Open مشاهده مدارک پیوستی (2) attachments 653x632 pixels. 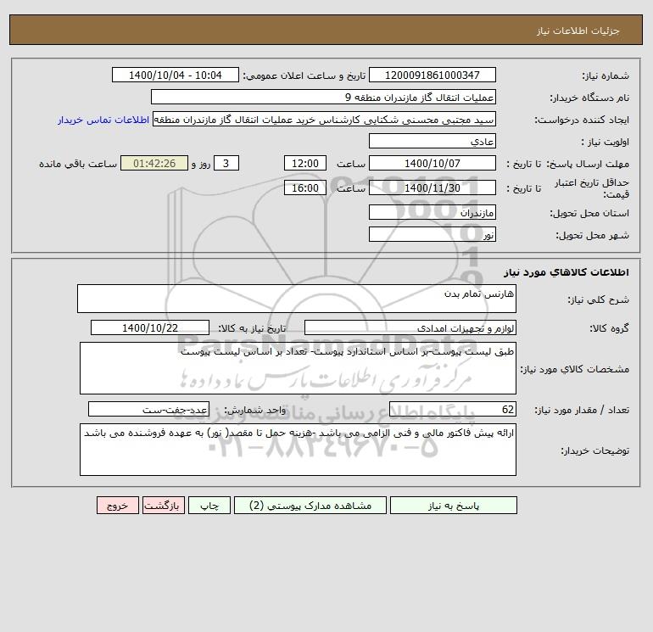(x=310, y=506)
